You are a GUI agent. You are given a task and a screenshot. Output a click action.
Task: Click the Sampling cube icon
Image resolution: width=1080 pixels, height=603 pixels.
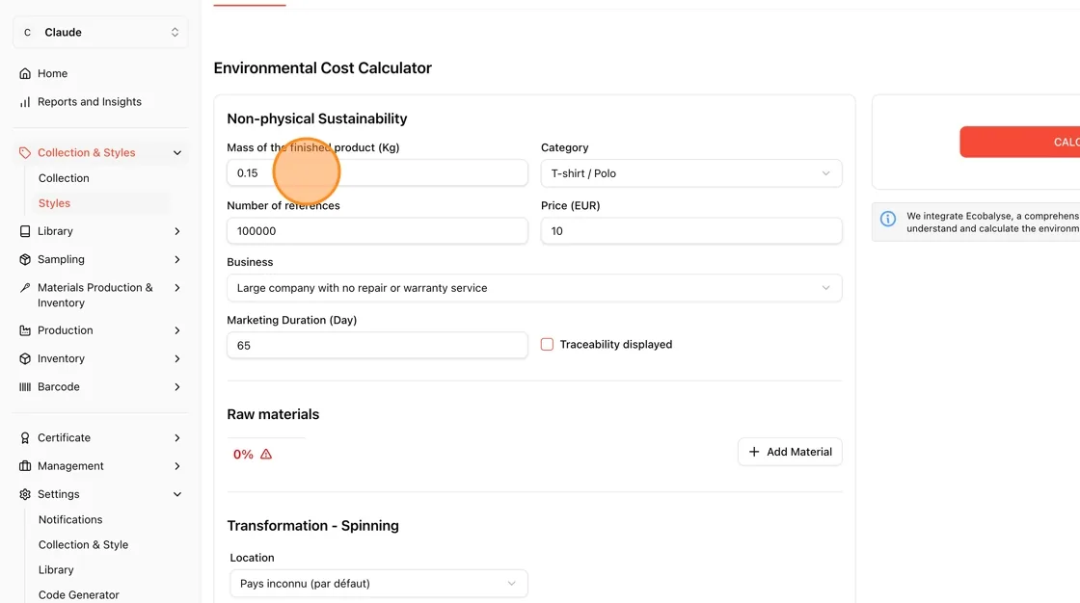tap(25, 259)
